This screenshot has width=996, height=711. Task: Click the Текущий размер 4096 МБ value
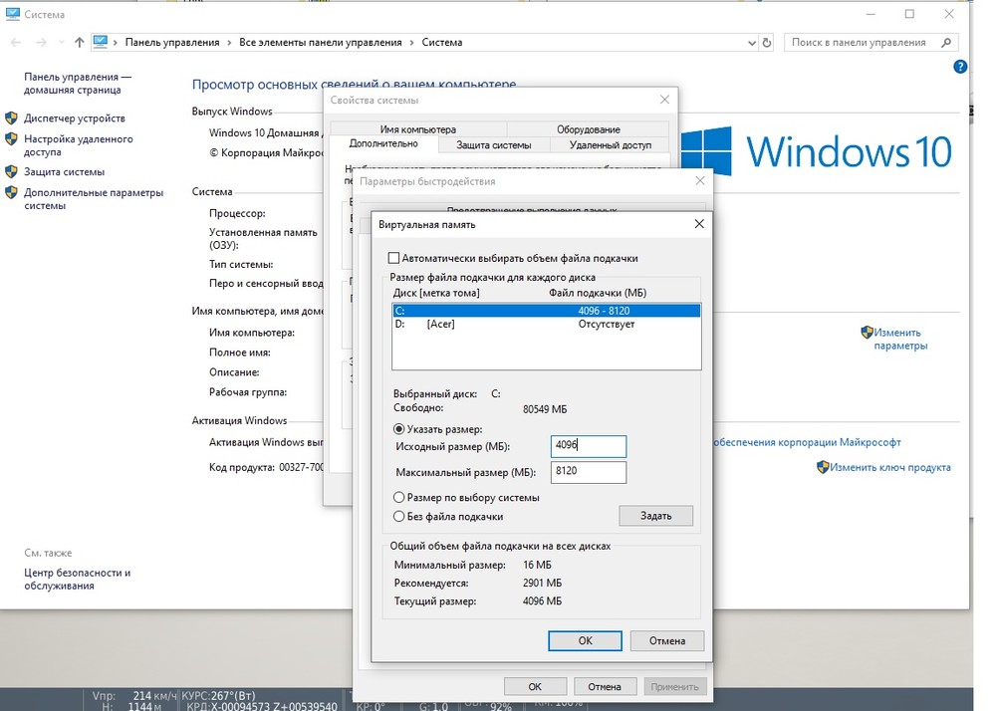pyautogui.click(x=542, y=601)
